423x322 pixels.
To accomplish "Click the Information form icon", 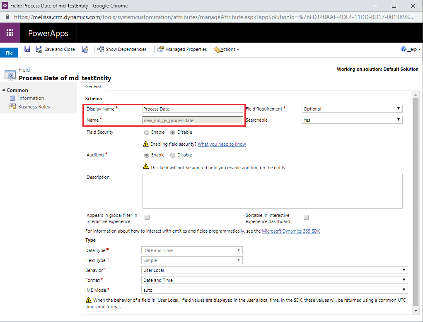I will coord(12,98).
